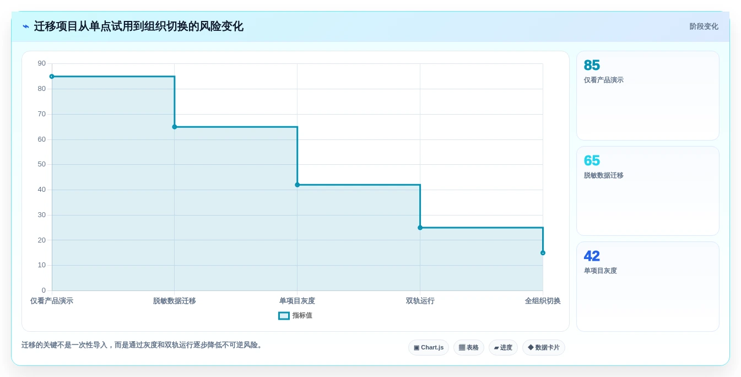Click the 表格 tag chip
This screenshot has width=741, height=377.
coord(469,348)
